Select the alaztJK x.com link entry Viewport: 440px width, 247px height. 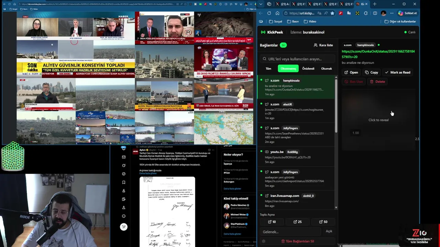(296, 111)
